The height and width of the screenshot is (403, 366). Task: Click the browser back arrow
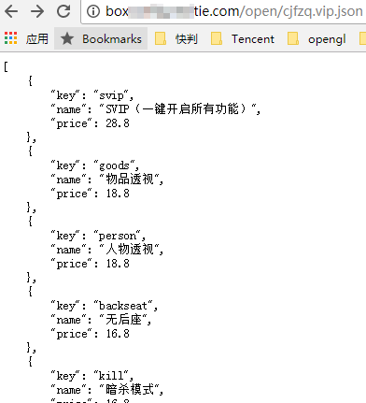11,11
